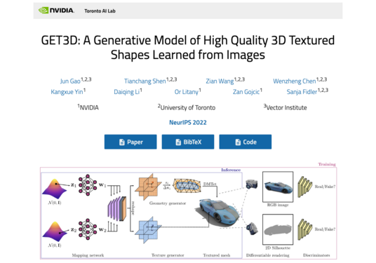Follow the NeurIPS 2022 link
Image resolution: width=376 pixels, height=263 pixels.
tap(188, 123)
